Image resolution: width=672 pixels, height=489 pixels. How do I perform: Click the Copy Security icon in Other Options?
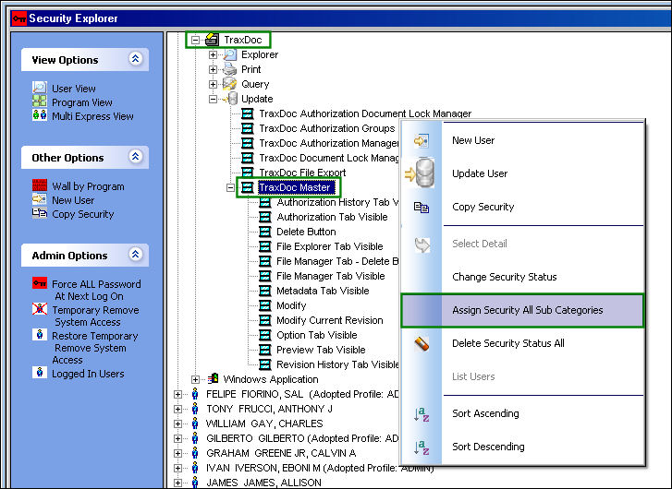[x=40, y=212]
